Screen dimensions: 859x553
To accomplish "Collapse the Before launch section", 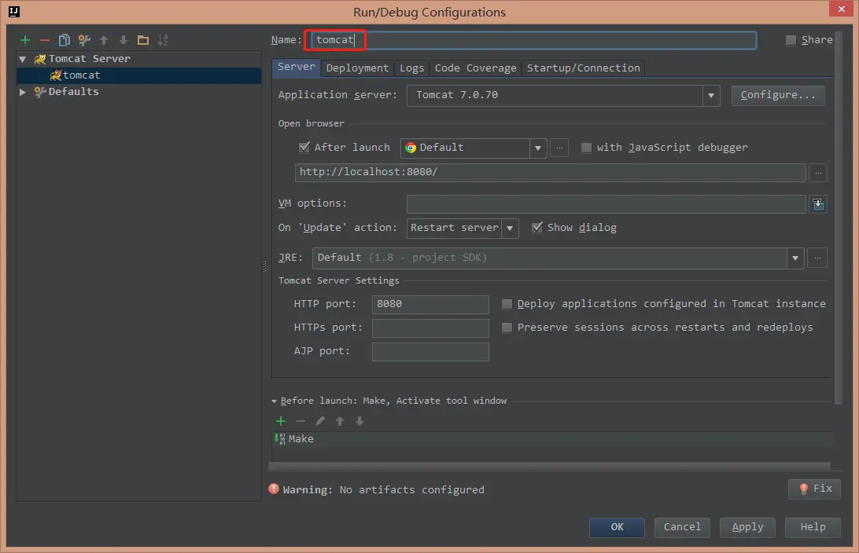I will tap(274, 401).
